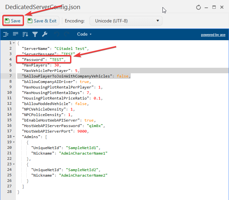Screen dimensions: 229x200
Task: Click the MaxHousingPlotRentalPerPlayer value 1
Action: [100, 87]
